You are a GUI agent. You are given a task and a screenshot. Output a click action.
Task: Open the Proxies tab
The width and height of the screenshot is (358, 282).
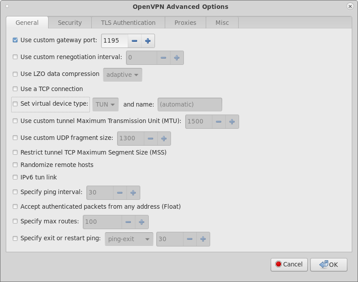click(185, 23)
